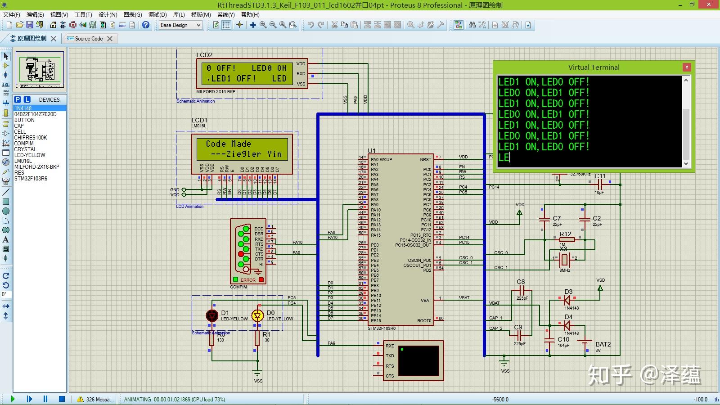720x405 pixels.
Task: Open Search and Tag binoculars icon
Action: (472, 25)
